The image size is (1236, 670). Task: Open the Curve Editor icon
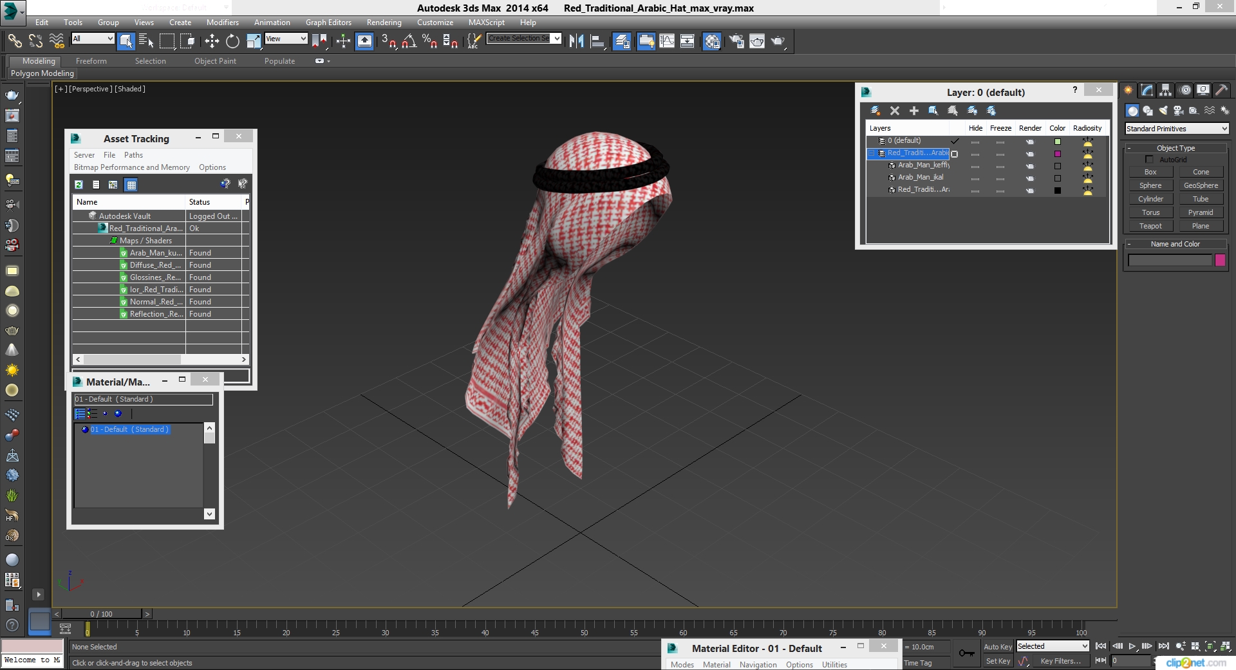tap(667, 41)
